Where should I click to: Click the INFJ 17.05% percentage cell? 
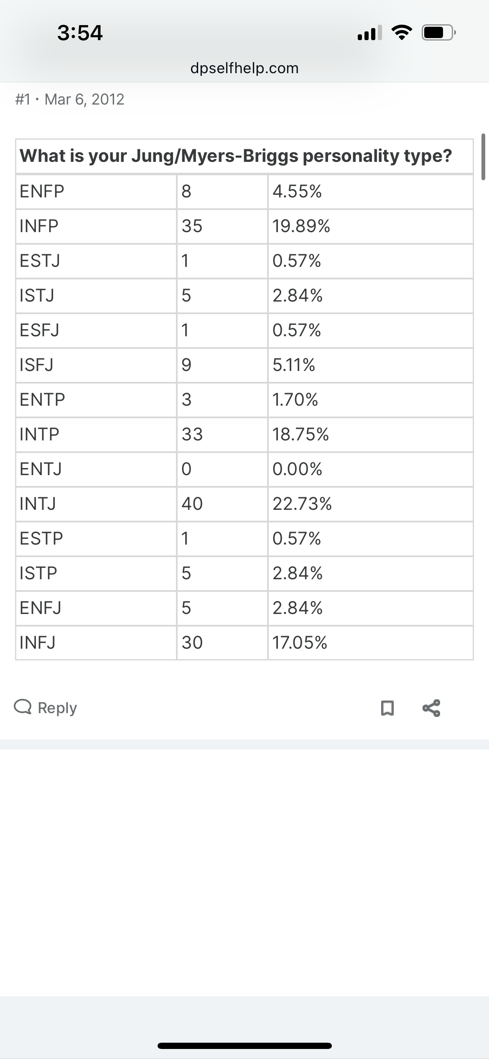[x=300, y=642]
